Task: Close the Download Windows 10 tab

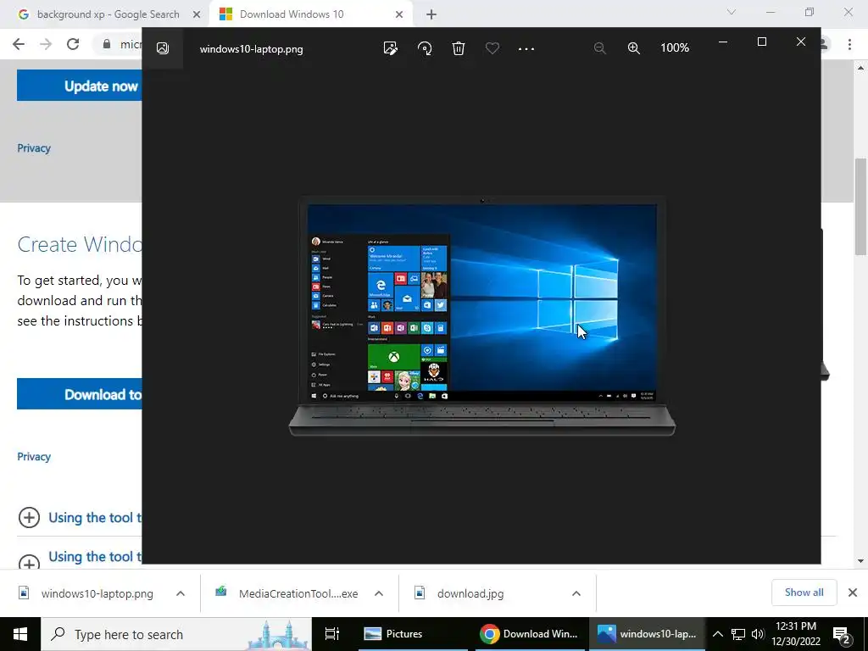Action: [x=399, y=14]
